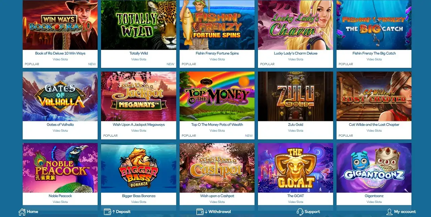Image resolution: width=431 pixels, height=217 pixels.
Task: Open the Book of Ra Deluxe 10 thumbnail
Action: [60, 25]
